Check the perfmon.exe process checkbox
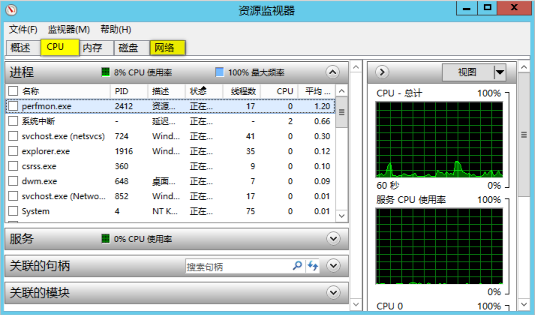The height and width of the screenshot is (315, 537). 14,106
